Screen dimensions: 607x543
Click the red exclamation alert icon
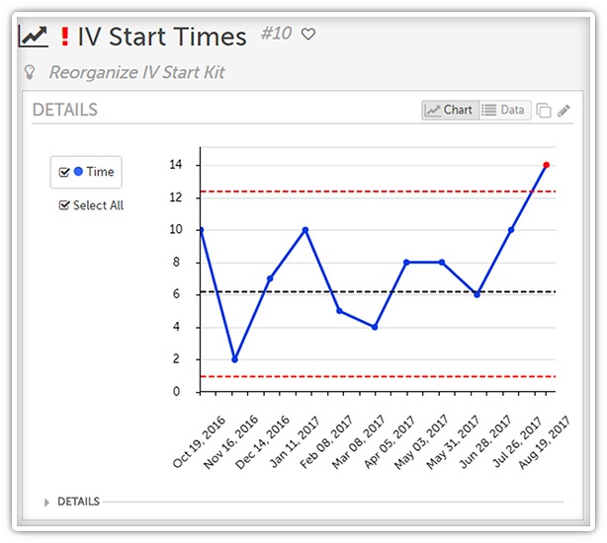coord(65,38)
